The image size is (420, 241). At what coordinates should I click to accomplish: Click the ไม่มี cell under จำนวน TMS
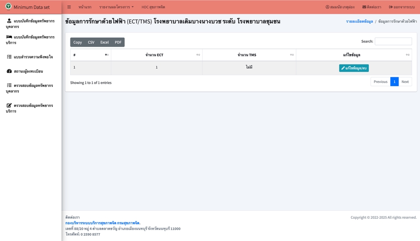(x=249, y=67)
